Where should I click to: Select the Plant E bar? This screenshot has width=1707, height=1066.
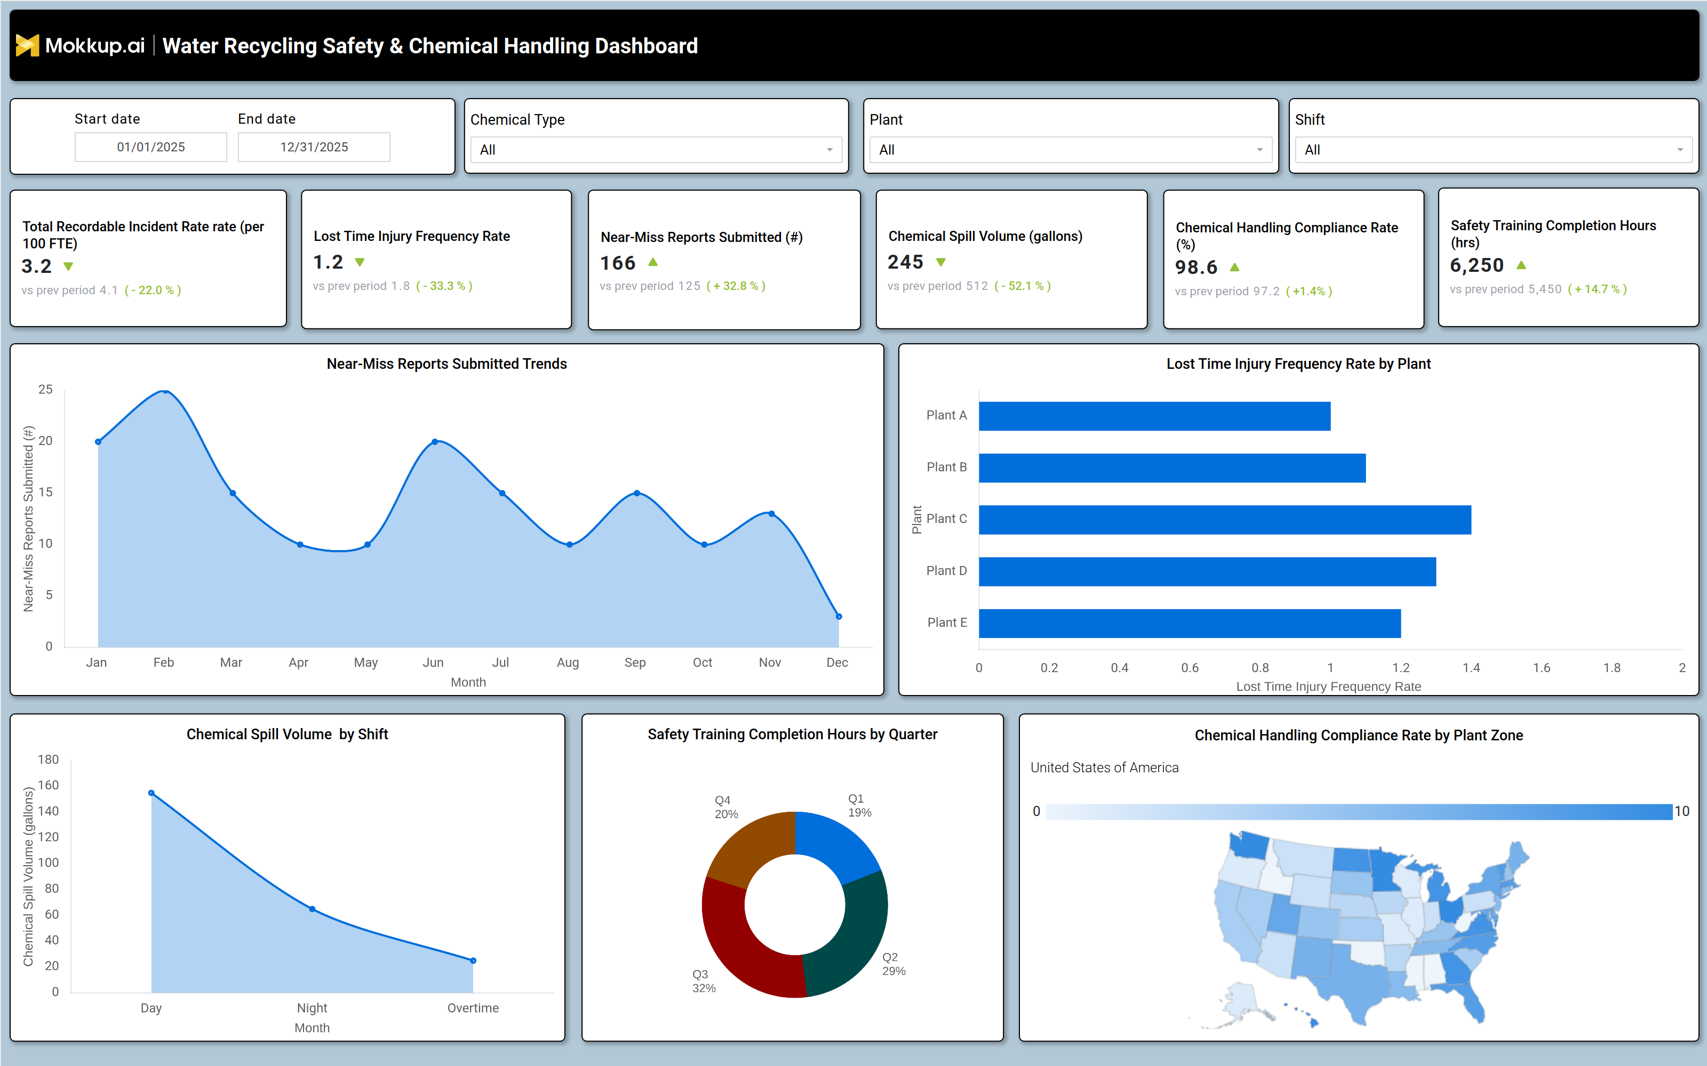click(x=1189, y=623)
